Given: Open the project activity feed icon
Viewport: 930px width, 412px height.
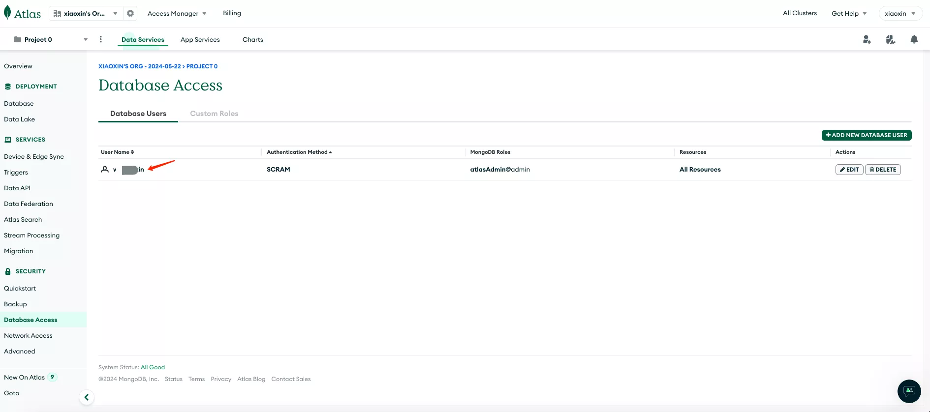Looking at the screenshot, I should click(x=891, y=39).
